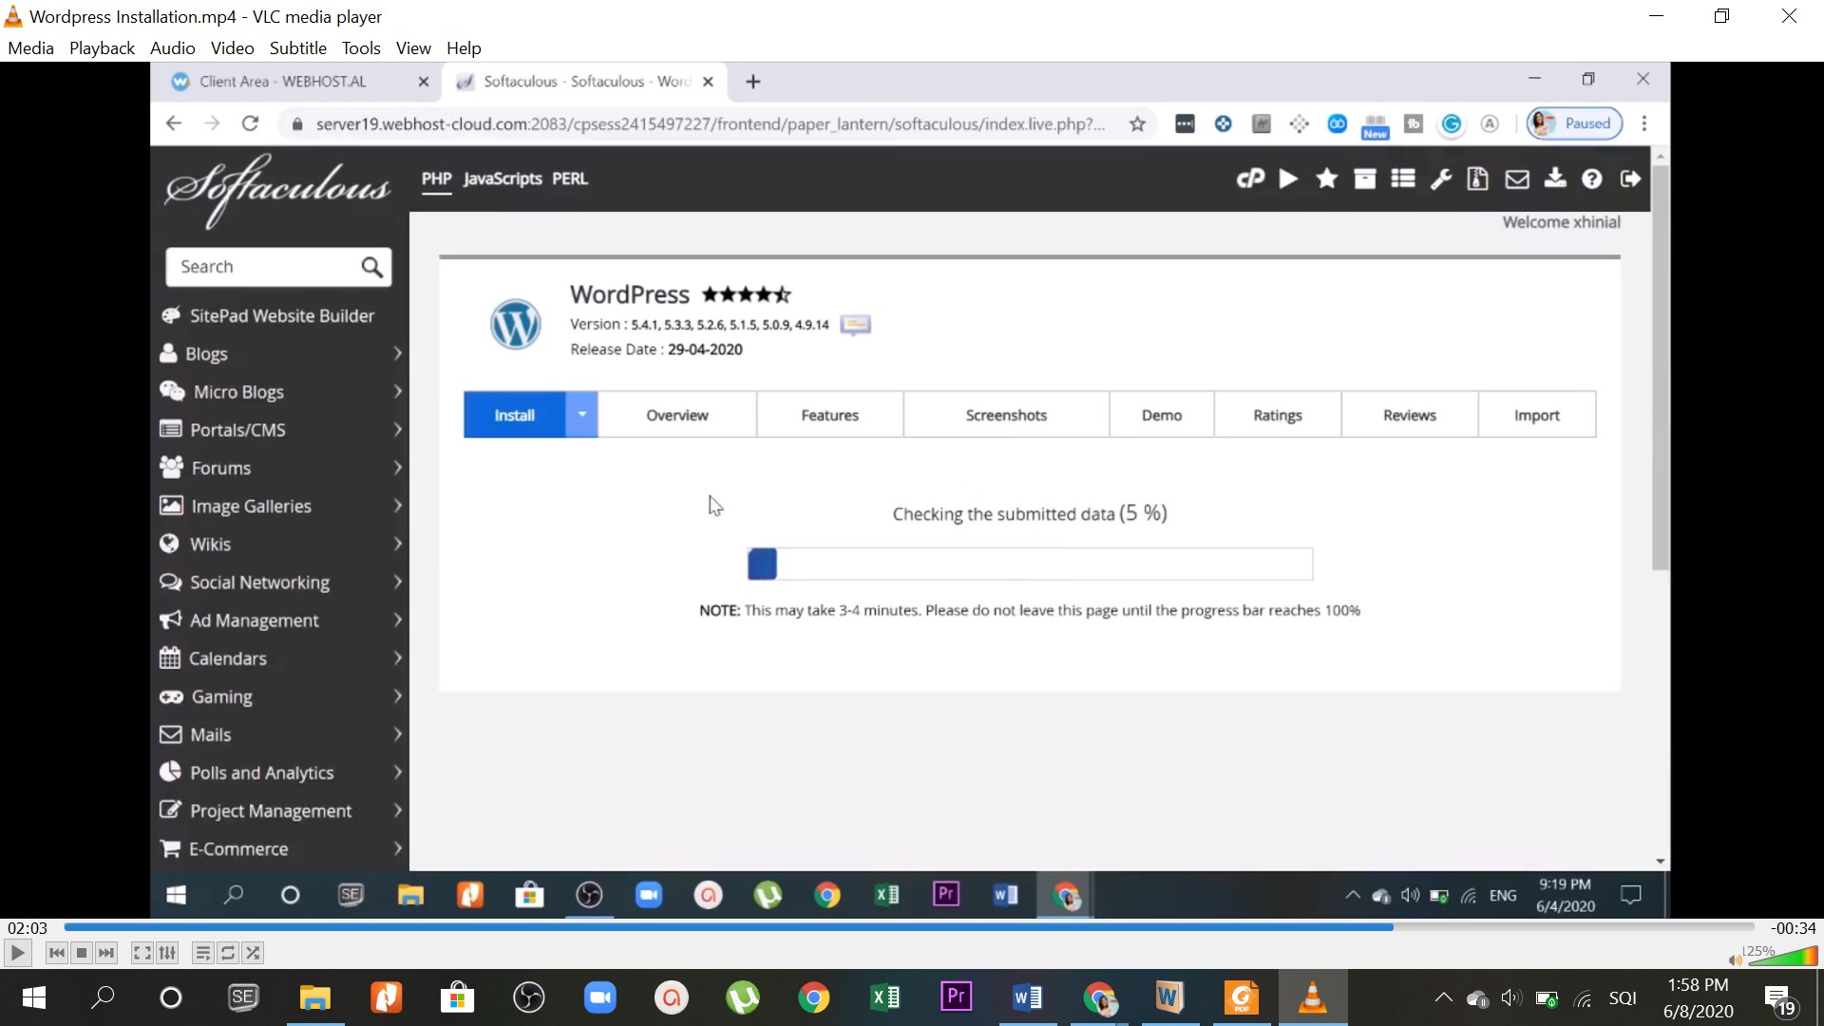
Task: Click the cPanel icon in Softaculous header
Action: [x=1250, y=179]
